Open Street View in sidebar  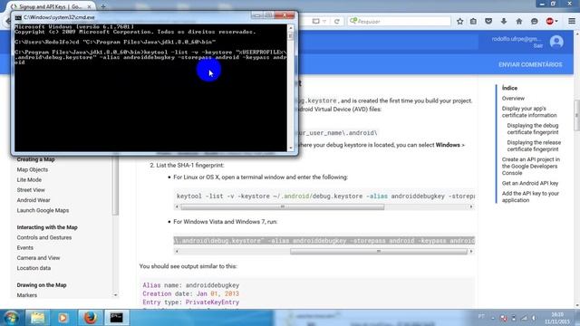31,190
